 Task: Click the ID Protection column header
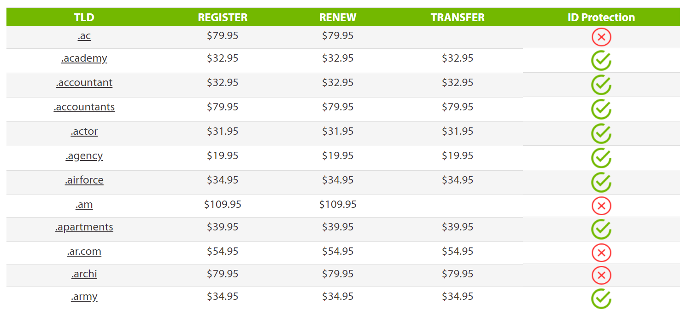pyautogui.click(x=601, y=17)
